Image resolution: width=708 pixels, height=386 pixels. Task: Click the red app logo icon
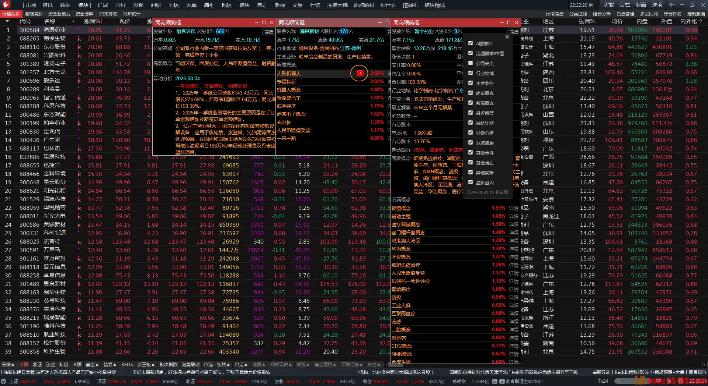click(6, 5)
